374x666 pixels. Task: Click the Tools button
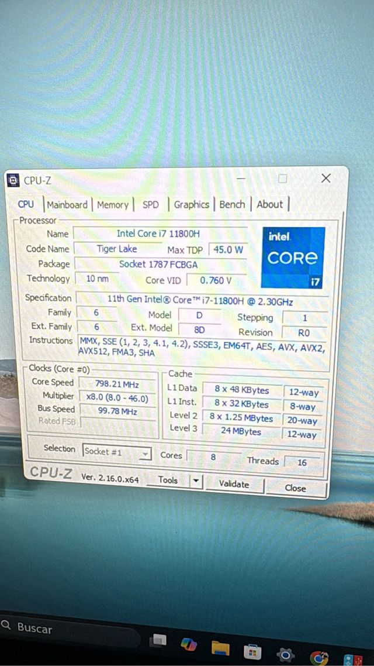pos(168,480)
